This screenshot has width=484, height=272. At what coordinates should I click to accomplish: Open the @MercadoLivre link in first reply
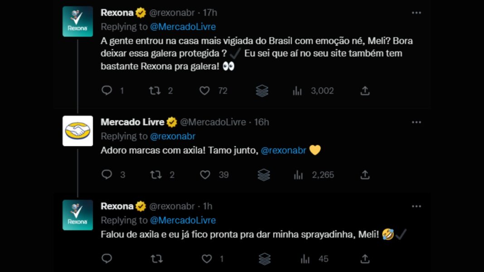183,27
